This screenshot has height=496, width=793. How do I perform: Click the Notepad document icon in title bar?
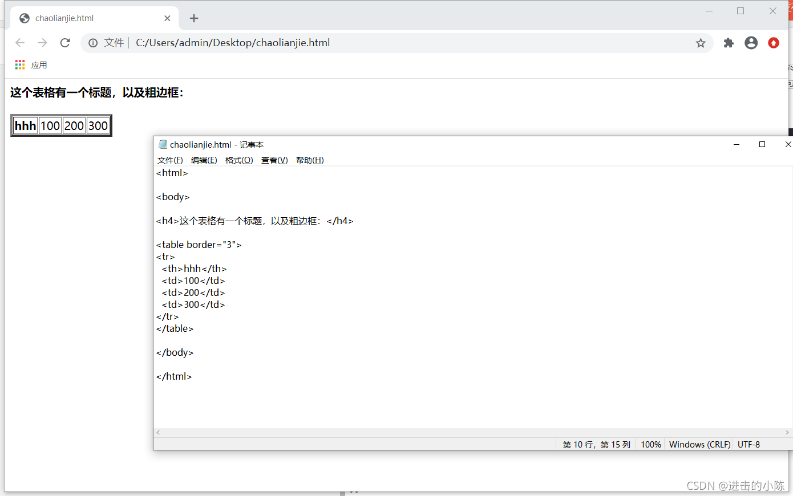(x=163, y=144)
